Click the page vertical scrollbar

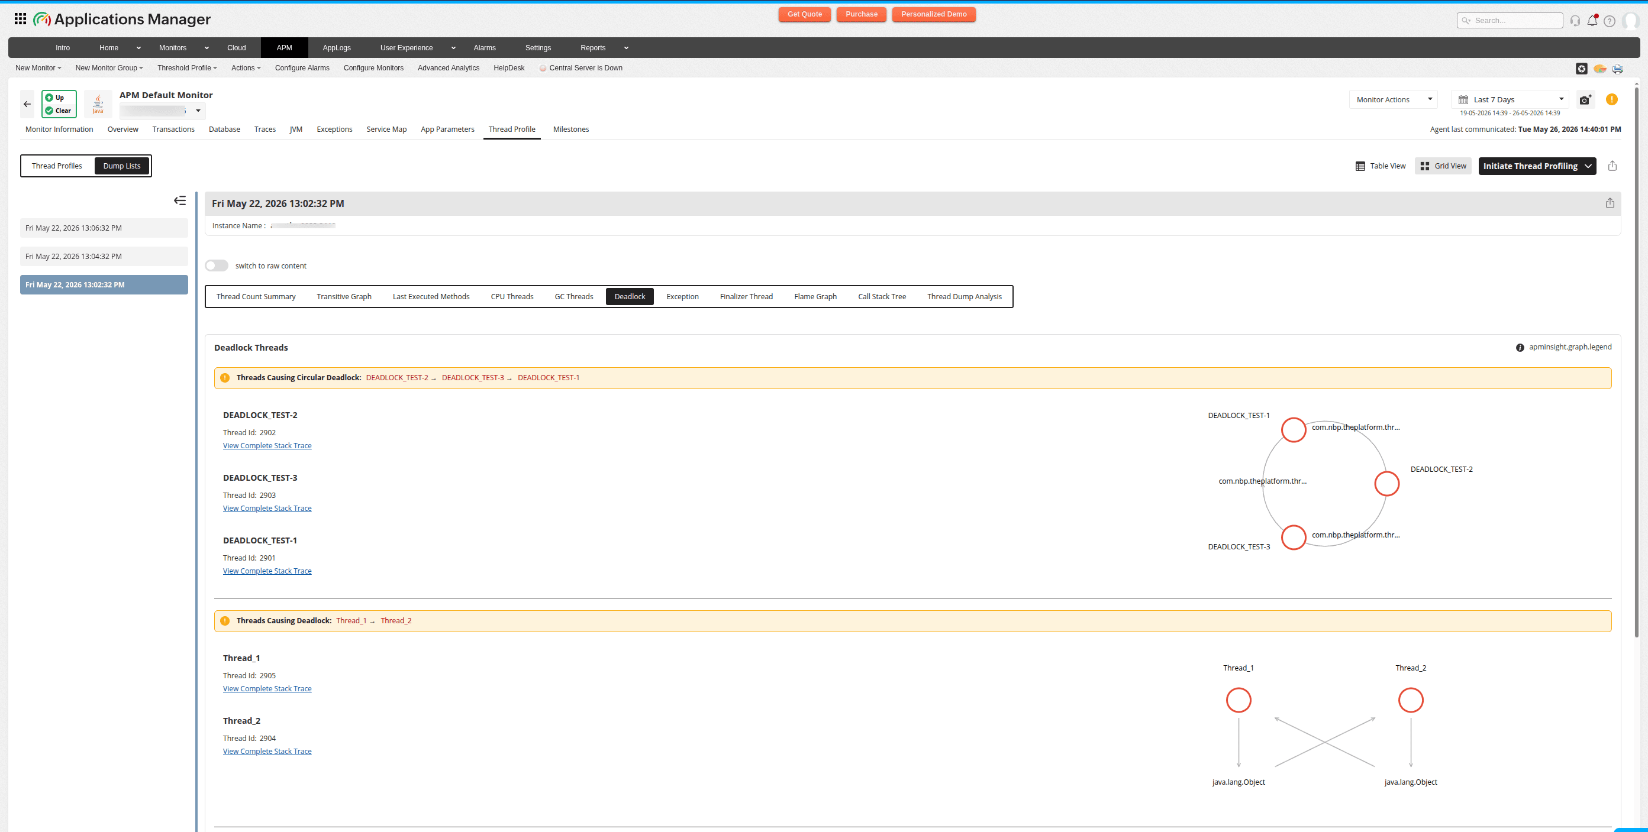tap(1637, 361)
